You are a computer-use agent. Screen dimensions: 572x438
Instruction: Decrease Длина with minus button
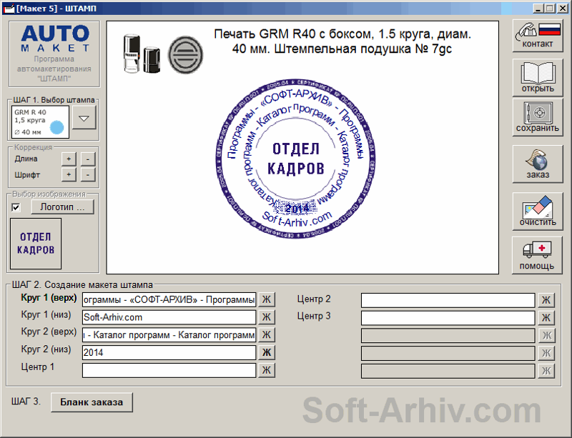tap(88, 159)
